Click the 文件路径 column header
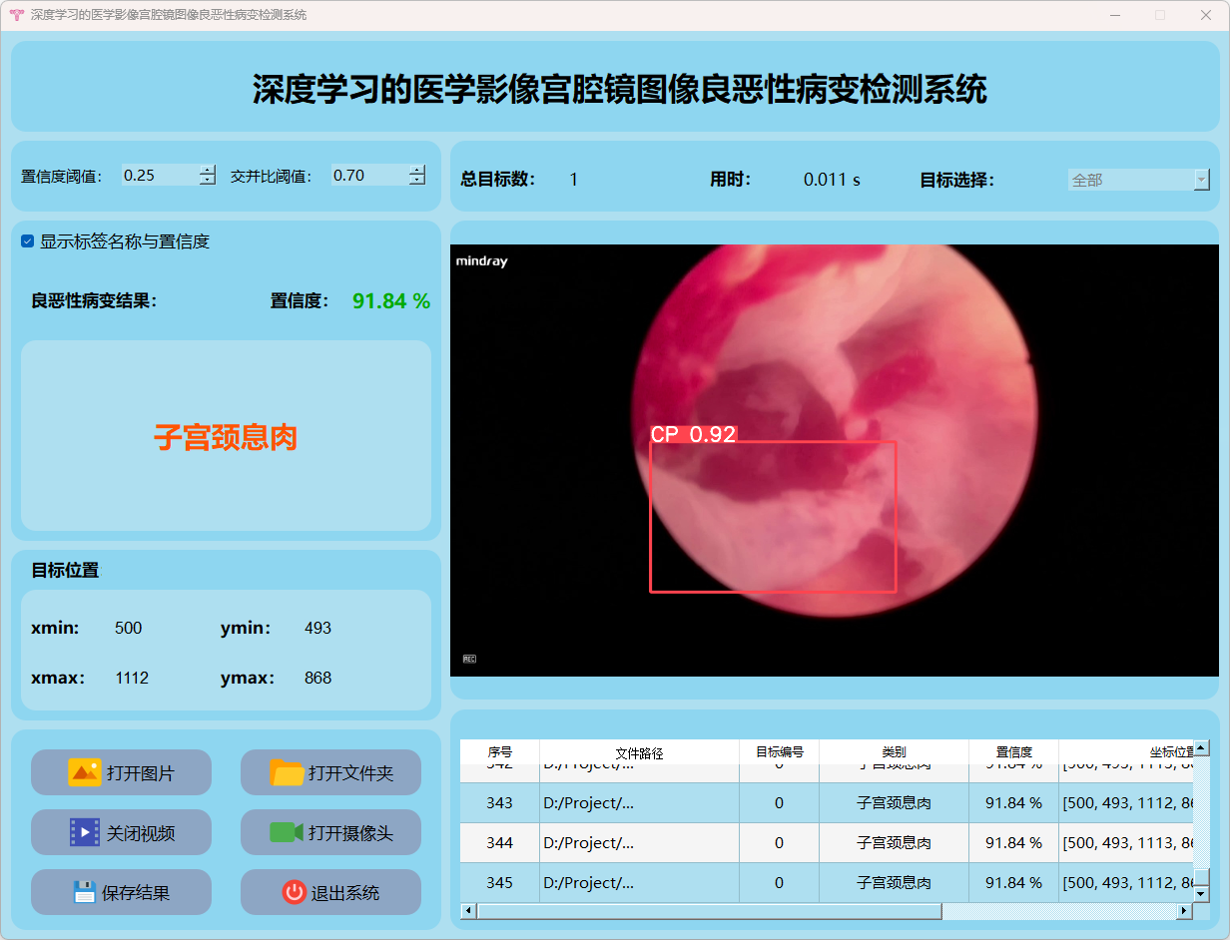The width and height of the screenshot is (1230, 940). click(x=639, y=752)
